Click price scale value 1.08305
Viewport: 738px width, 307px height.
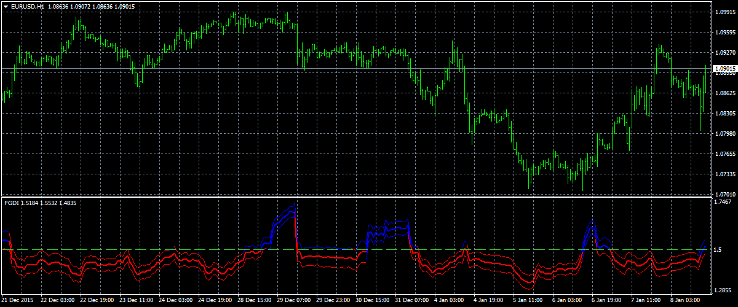tap(724, 114)
